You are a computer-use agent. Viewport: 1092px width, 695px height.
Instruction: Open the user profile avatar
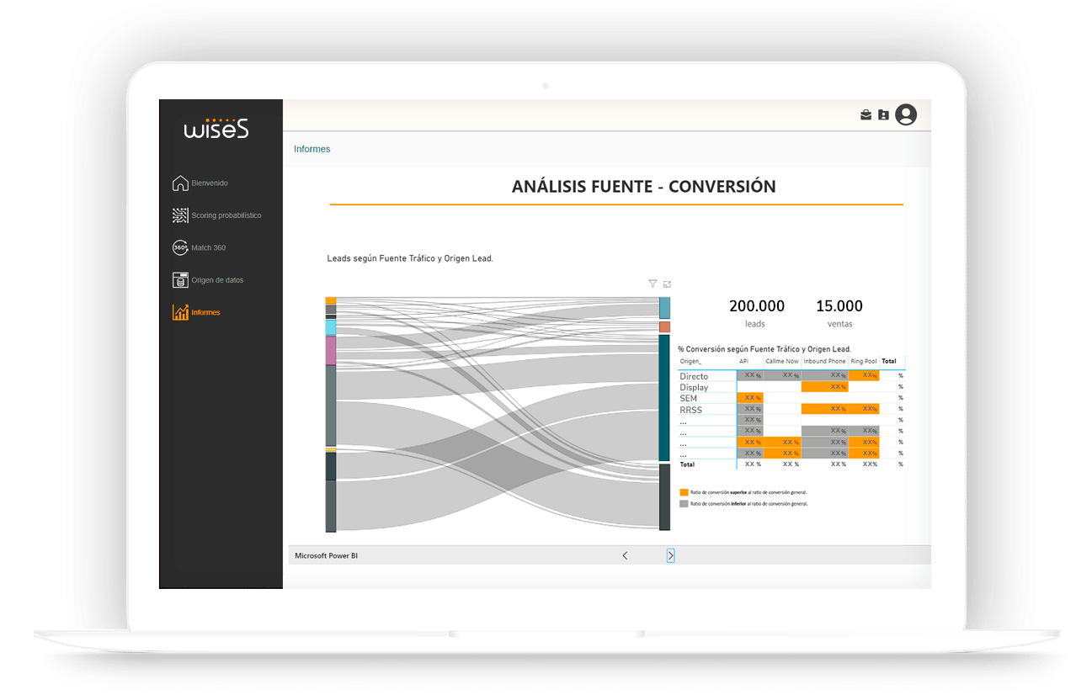coord(906,114)
